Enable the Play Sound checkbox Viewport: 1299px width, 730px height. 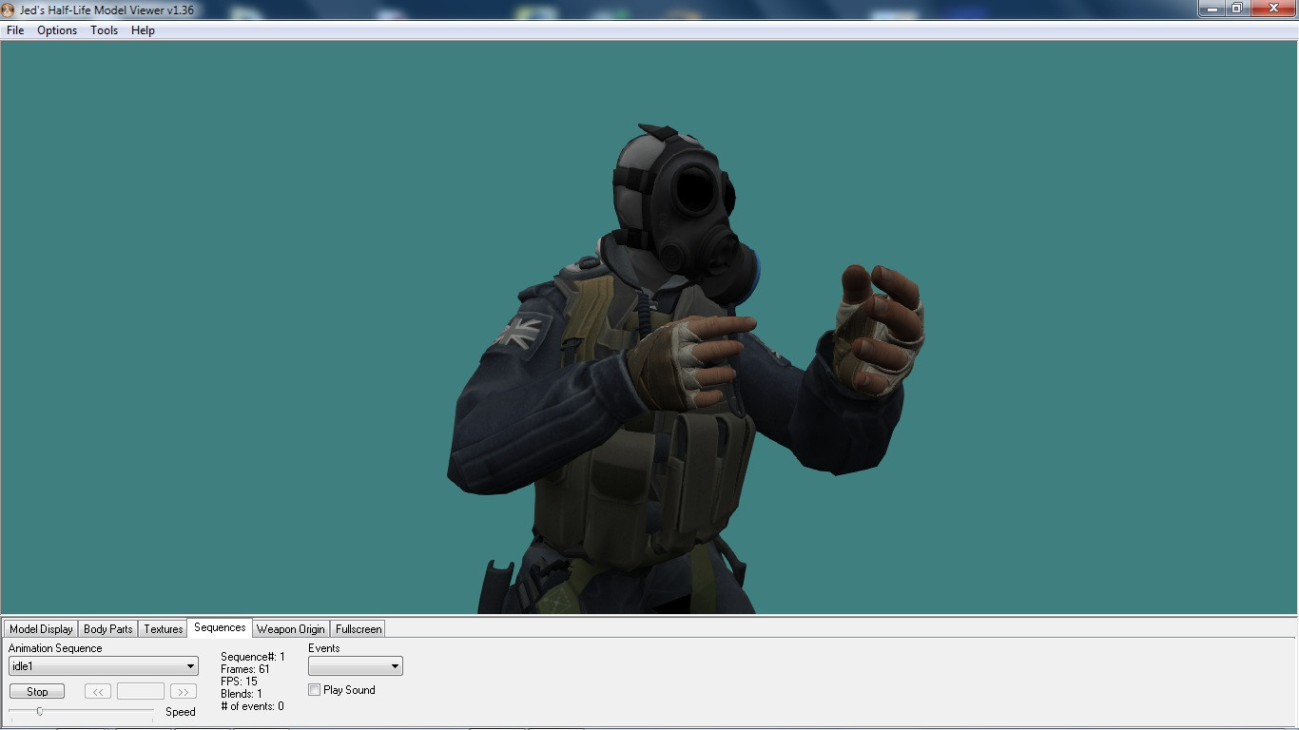click(314, 689)
